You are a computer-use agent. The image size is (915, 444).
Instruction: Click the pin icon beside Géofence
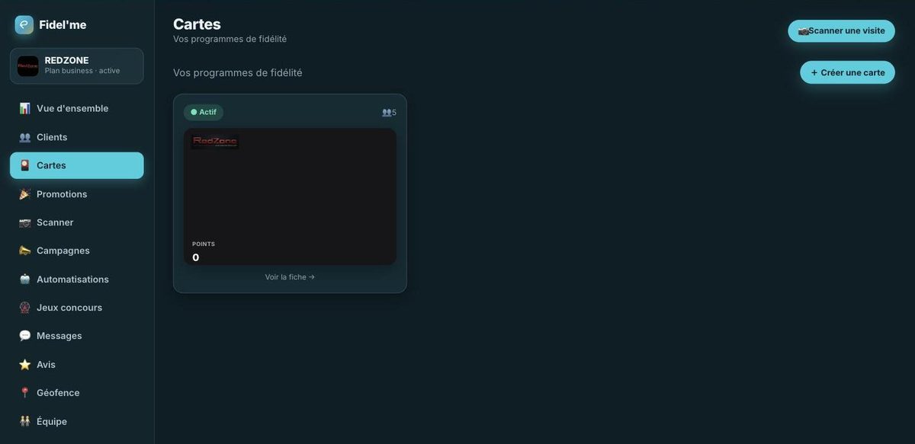[25, 393]
